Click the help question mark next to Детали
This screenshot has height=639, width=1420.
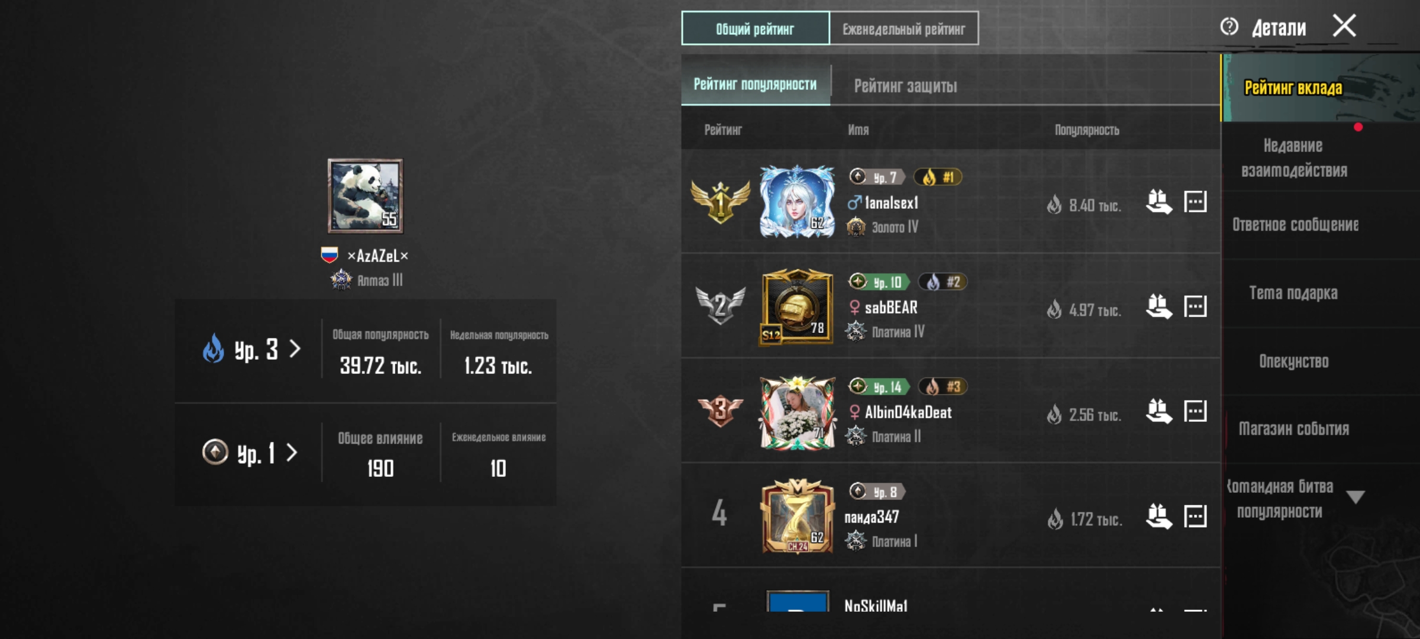(1229, 27)
